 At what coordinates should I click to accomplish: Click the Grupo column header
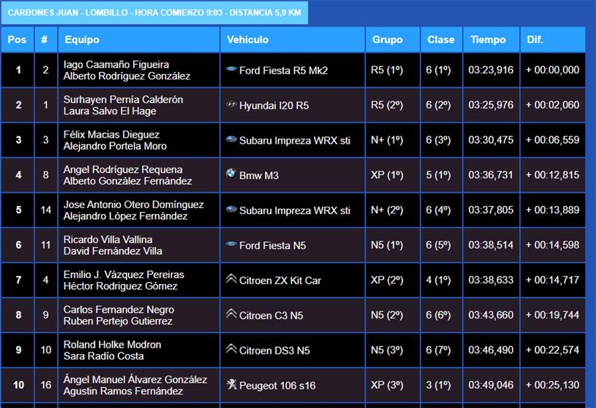[387, 40]
